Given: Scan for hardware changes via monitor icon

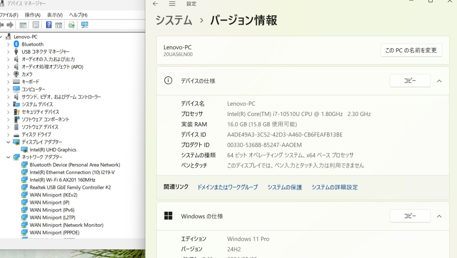Looking at the screenshot, I should (84, 25).
